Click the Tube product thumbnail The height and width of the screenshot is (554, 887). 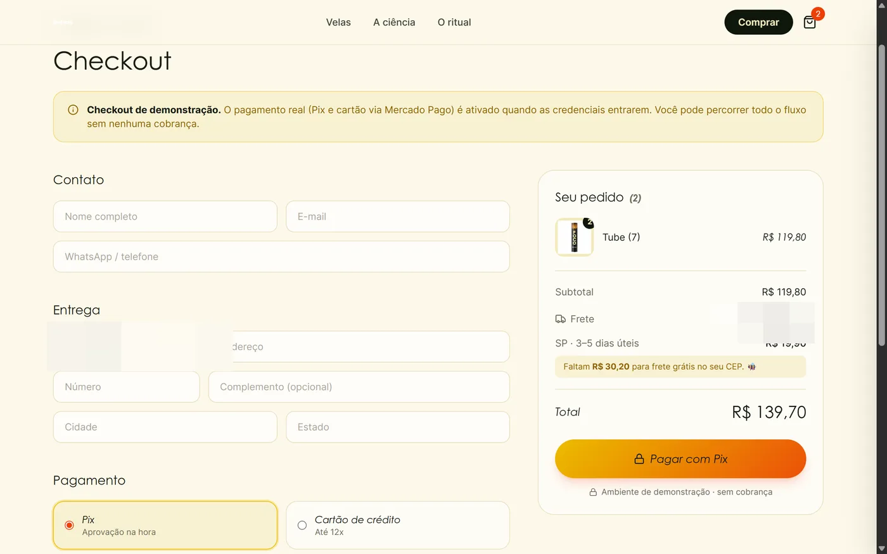574,237
